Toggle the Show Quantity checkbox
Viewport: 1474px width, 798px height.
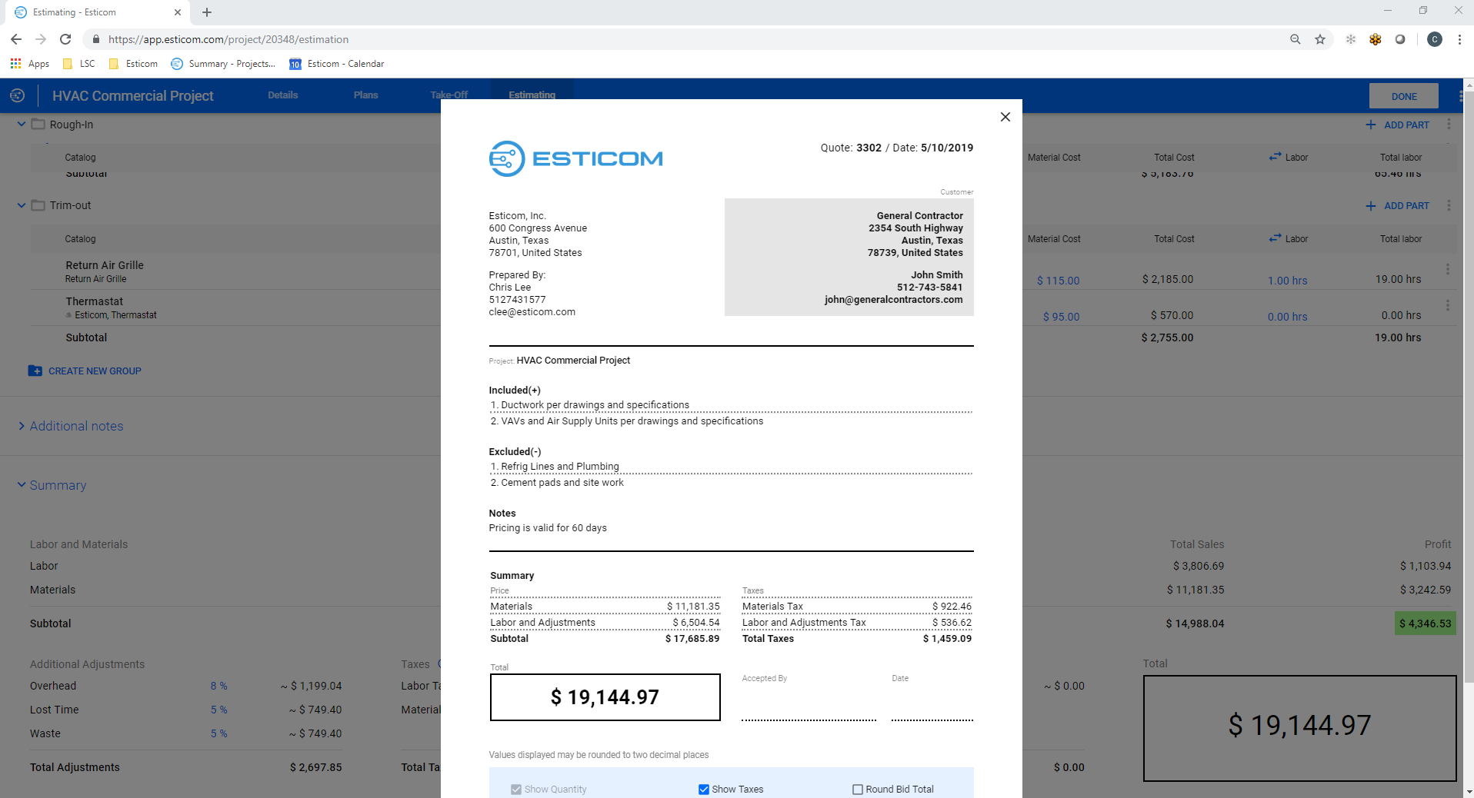516,790
